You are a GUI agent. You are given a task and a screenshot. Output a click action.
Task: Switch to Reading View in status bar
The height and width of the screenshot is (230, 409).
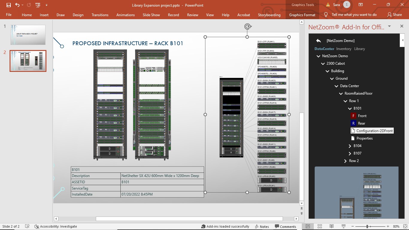click(331, 226)
